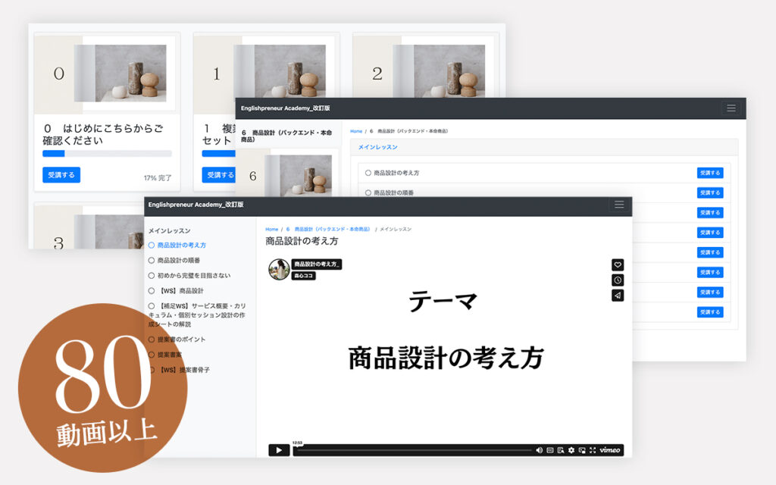The image size is (776, 485).
Task: Open course 0 thumbnail in back window
Action: (x=106, y=74)
